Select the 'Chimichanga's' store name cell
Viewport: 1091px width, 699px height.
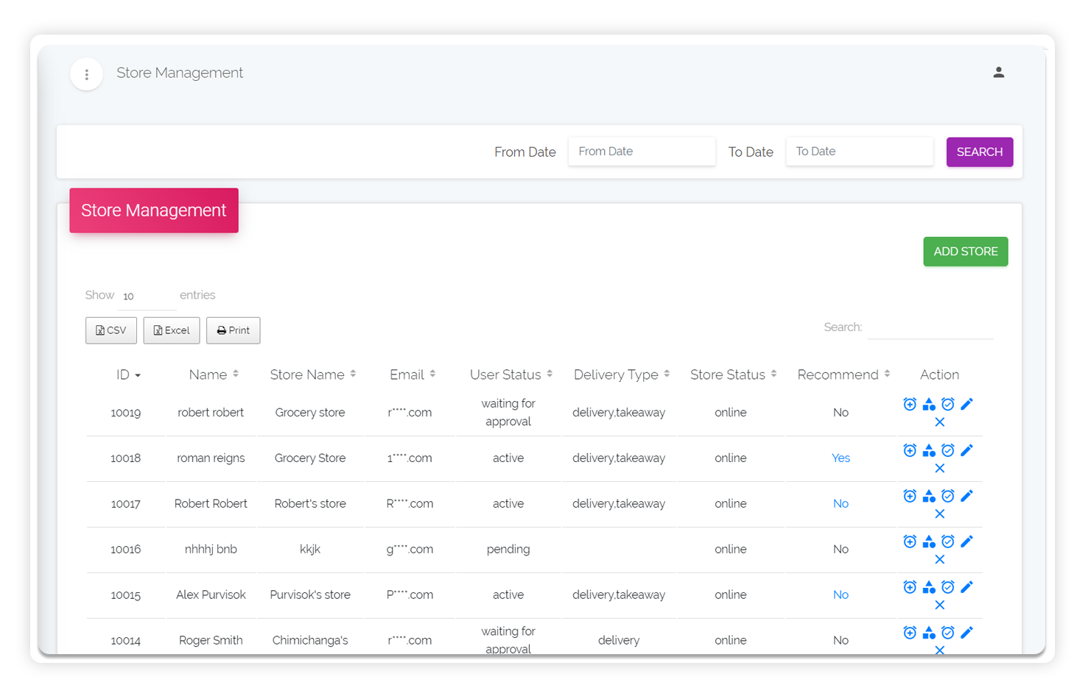[310, 641]
